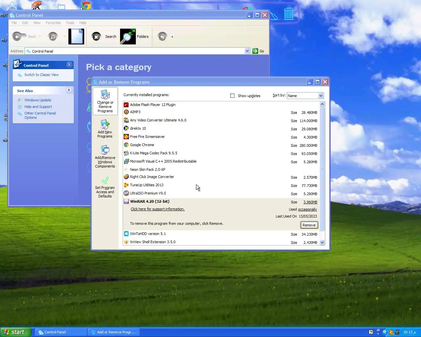The image size is (421, 337).
Task: Expand hidden system tray icons arrow
Action: click(384, 332)
